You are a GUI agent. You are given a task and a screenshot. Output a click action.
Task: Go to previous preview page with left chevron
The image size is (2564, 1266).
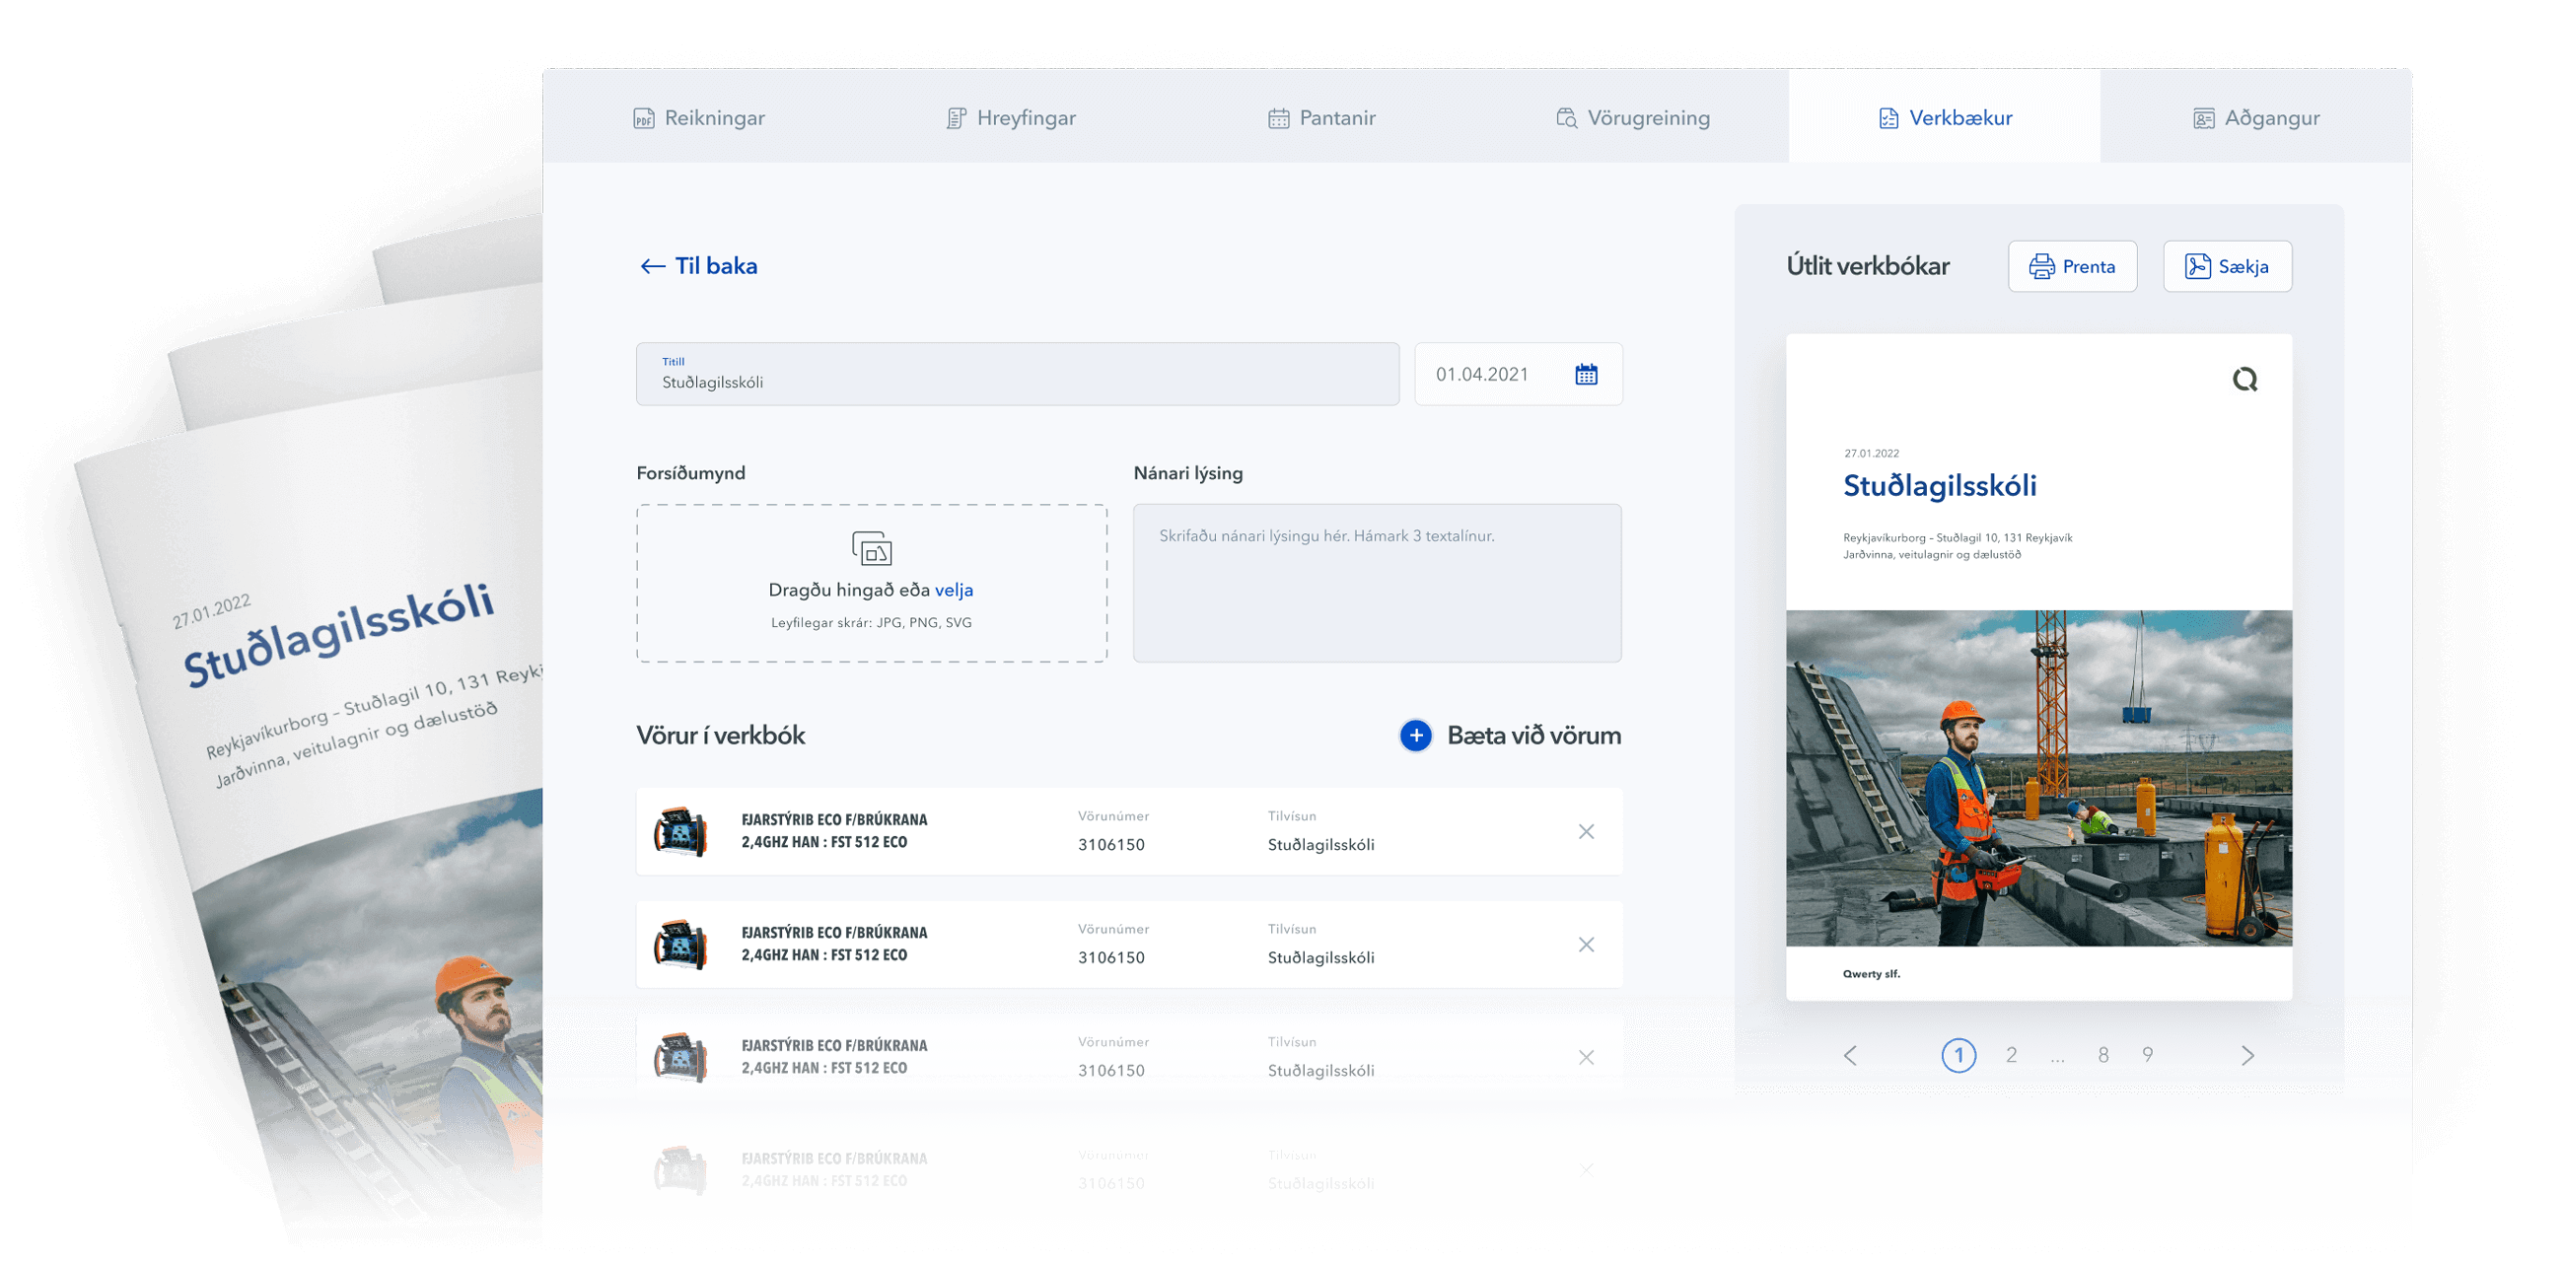(1849, 1055)
